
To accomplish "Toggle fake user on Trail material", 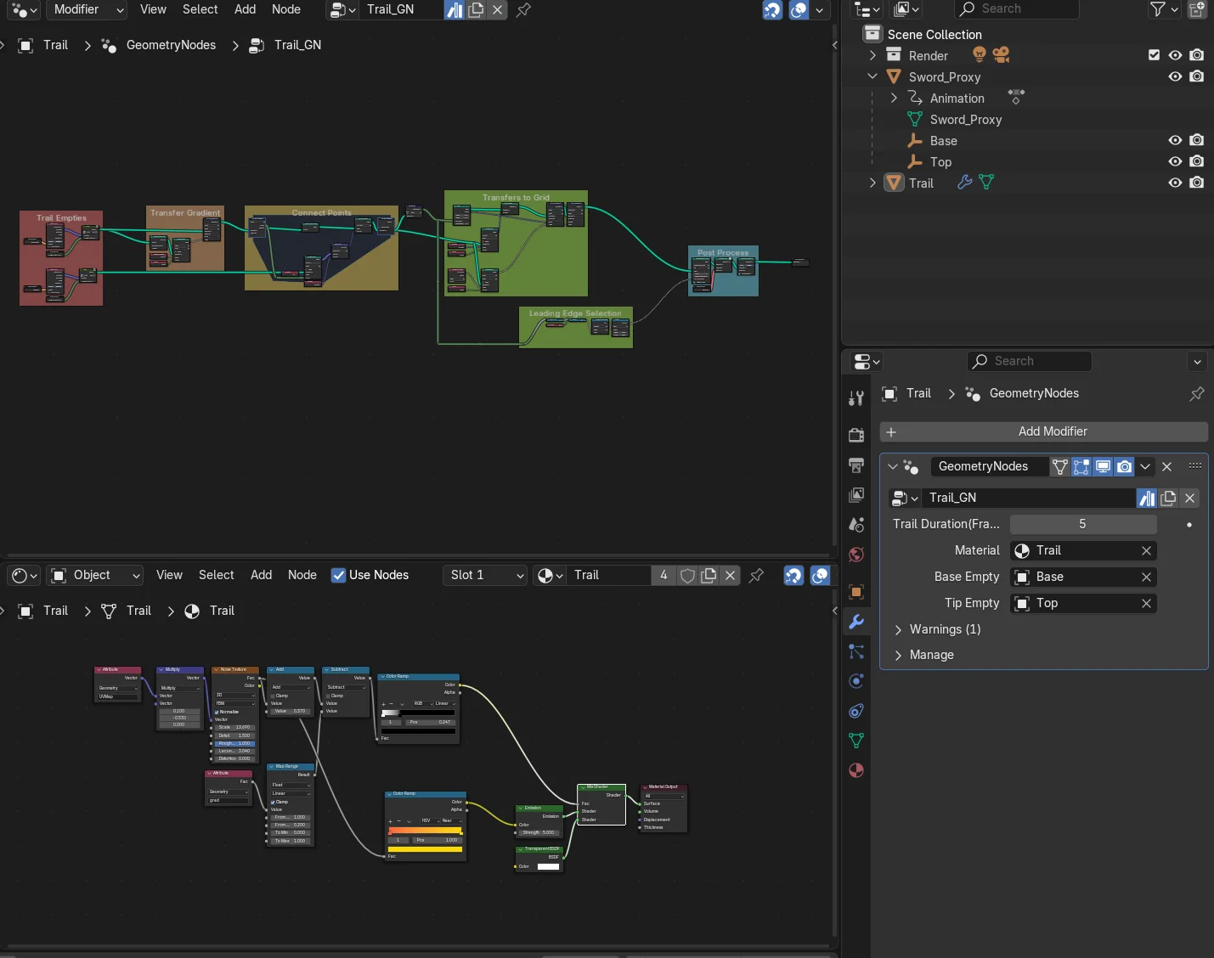I will pos(687,576).
